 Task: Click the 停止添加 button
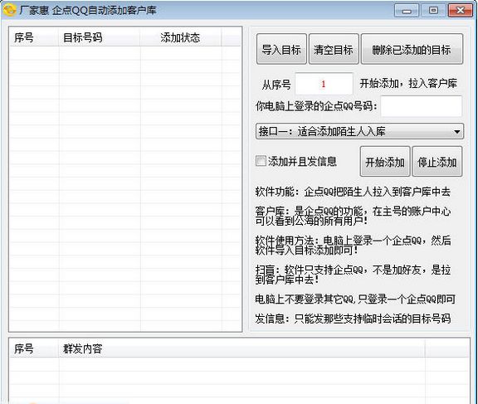(437, 162)
